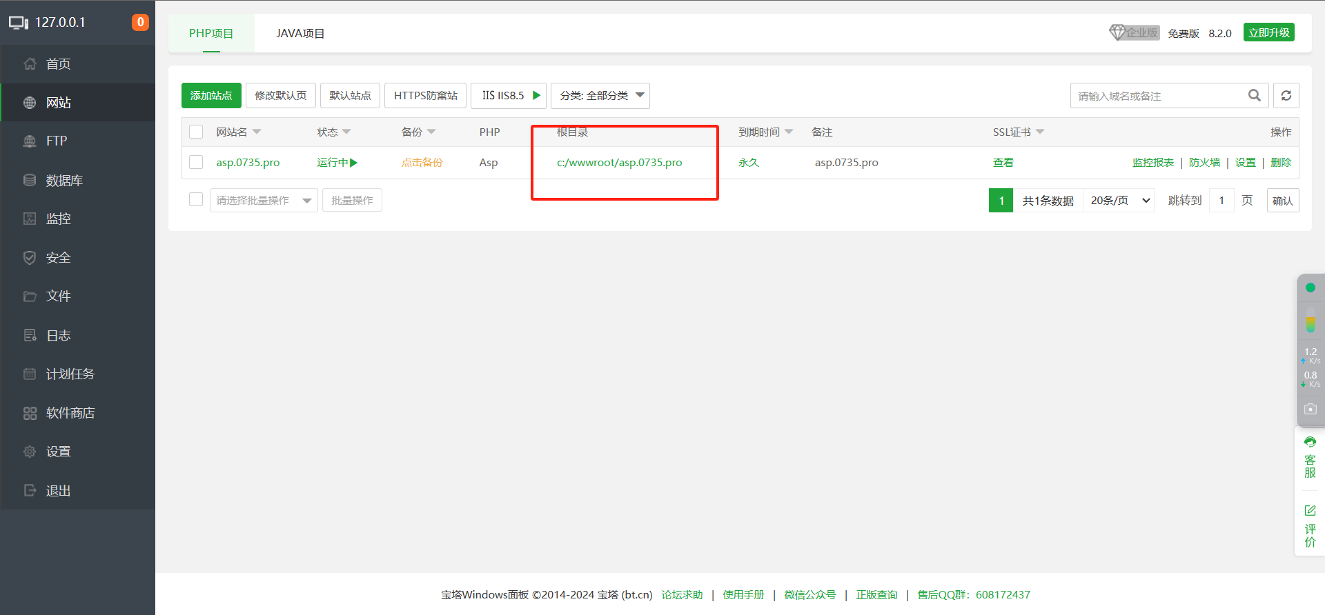Click the 网站 globe icon in sidebar
Screen dimensions: 1325x615
point(30,103)
